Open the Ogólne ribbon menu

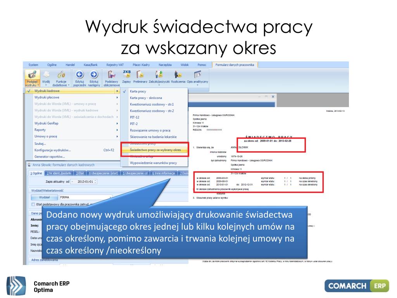(x=52, y=65)
